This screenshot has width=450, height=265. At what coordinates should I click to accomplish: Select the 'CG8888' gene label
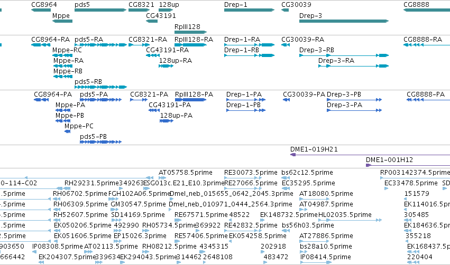(x=417, y=5)
